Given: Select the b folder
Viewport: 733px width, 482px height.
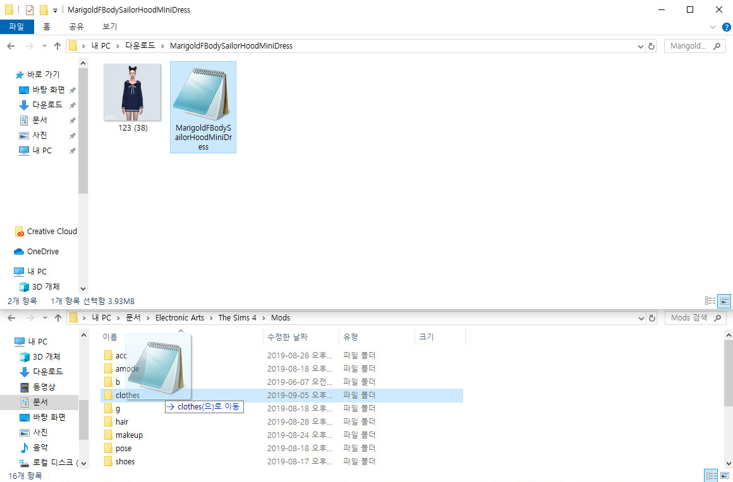Looking at the screenshot, I should tap(112, 382).
